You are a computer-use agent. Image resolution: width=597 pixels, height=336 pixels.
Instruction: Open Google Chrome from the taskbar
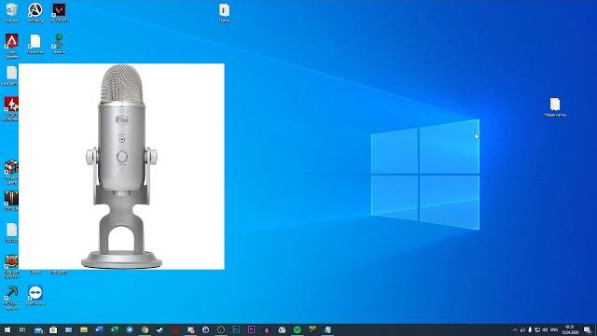[x=145, y=329]
